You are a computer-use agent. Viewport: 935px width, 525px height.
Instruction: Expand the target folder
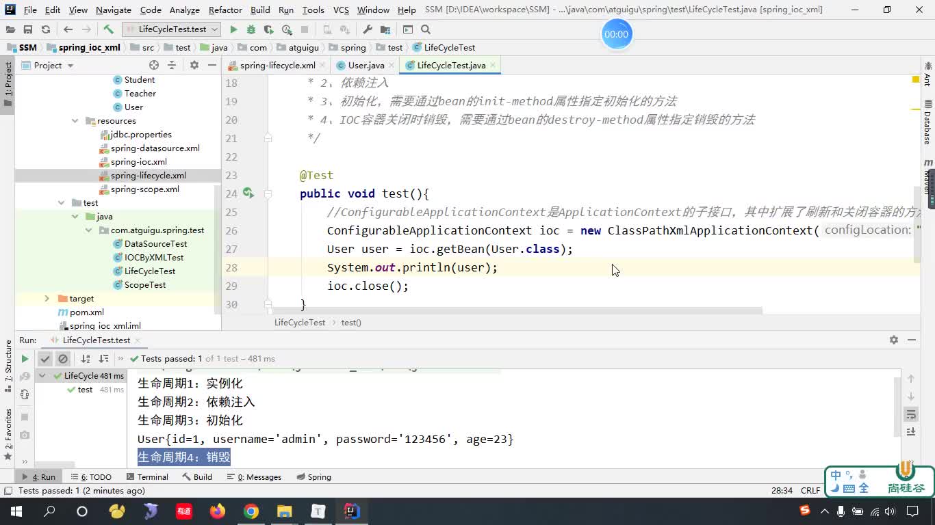(47, 299)
